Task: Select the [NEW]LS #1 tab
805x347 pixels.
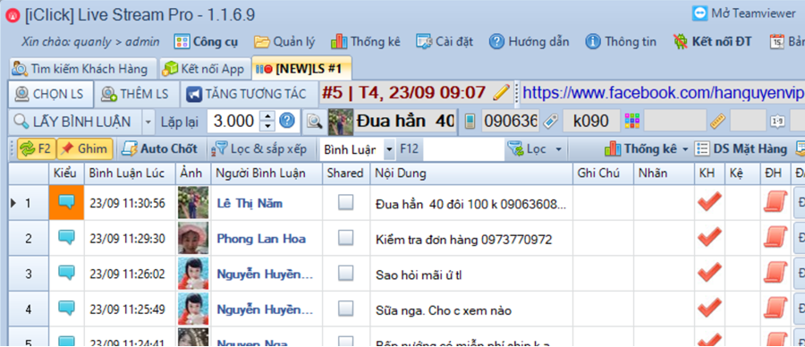Action: 301,68
